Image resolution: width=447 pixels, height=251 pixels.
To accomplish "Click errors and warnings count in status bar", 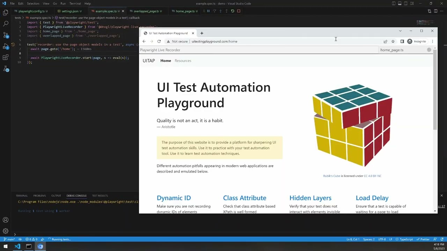I will click(31, 239).
